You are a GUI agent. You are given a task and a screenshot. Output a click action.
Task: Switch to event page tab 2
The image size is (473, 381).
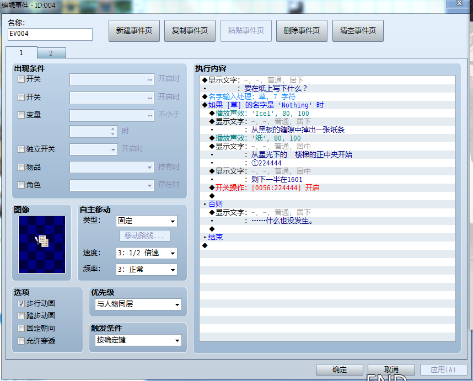51,53
